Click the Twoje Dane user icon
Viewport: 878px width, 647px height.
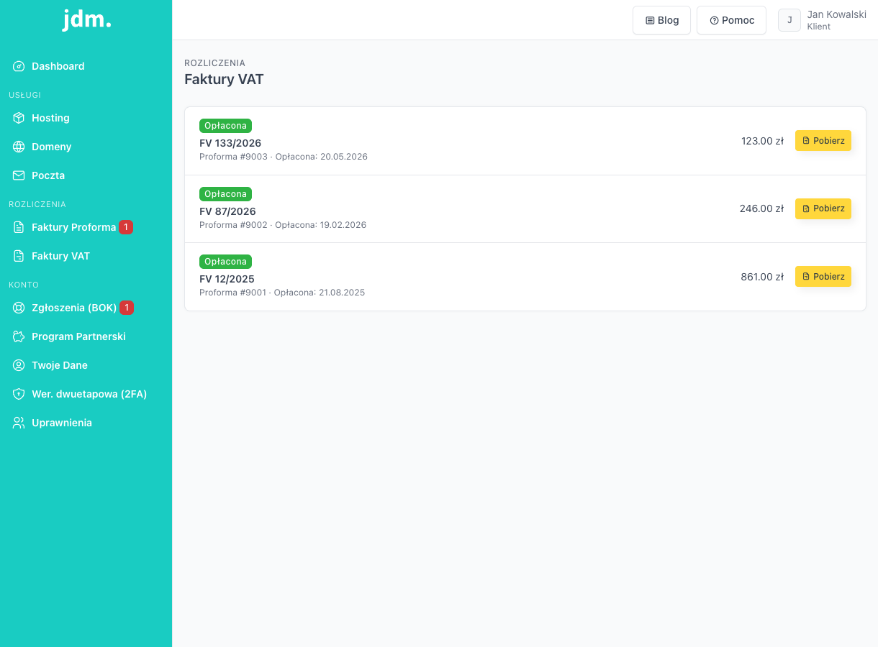pyautogui.click(x=19, y=365)
